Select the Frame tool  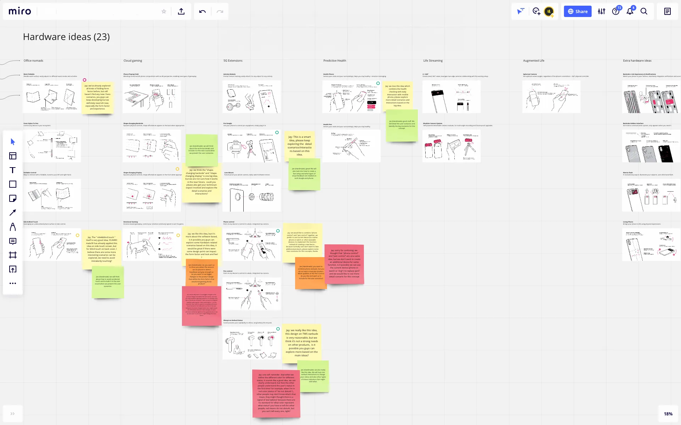(x=13, y=255)
